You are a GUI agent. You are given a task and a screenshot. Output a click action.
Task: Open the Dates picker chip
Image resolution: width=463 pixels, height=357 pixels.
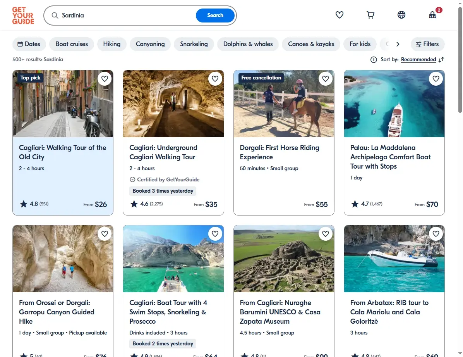(29, 44)
